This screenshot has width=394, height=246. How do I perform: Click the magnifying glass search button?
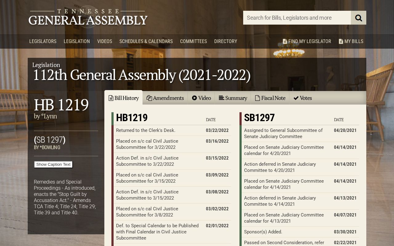click(x=359, y=18)
